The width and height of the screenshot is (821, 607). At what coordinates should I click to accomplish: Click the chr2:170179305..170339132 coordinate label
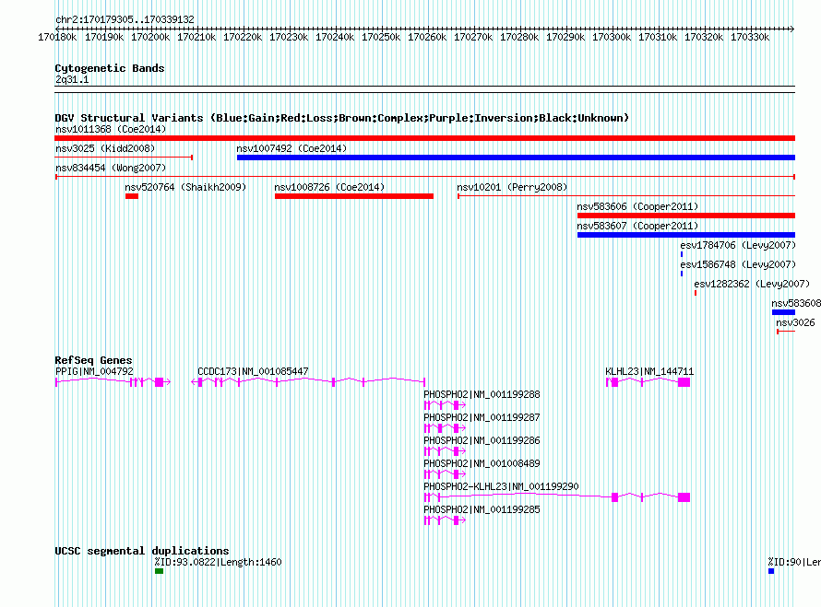(125, 19)
